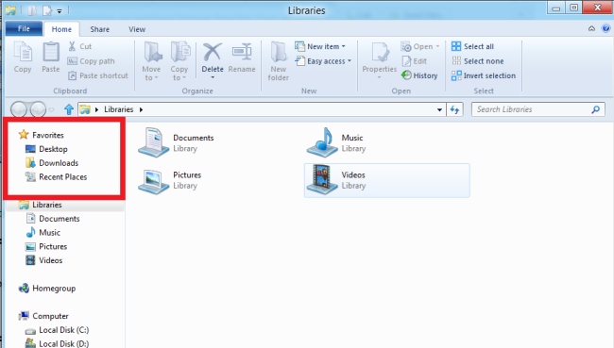Image resolution: width=614 pixels, height=348 pixels.
Task: Select Favorites in navigation pane
Action: click(x=42, y=135)
